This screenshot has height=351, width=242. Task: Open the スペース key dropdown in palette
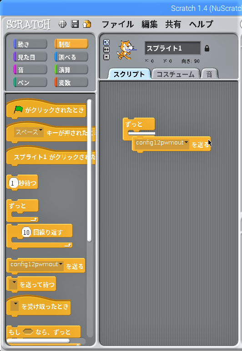tap(29, 132)
